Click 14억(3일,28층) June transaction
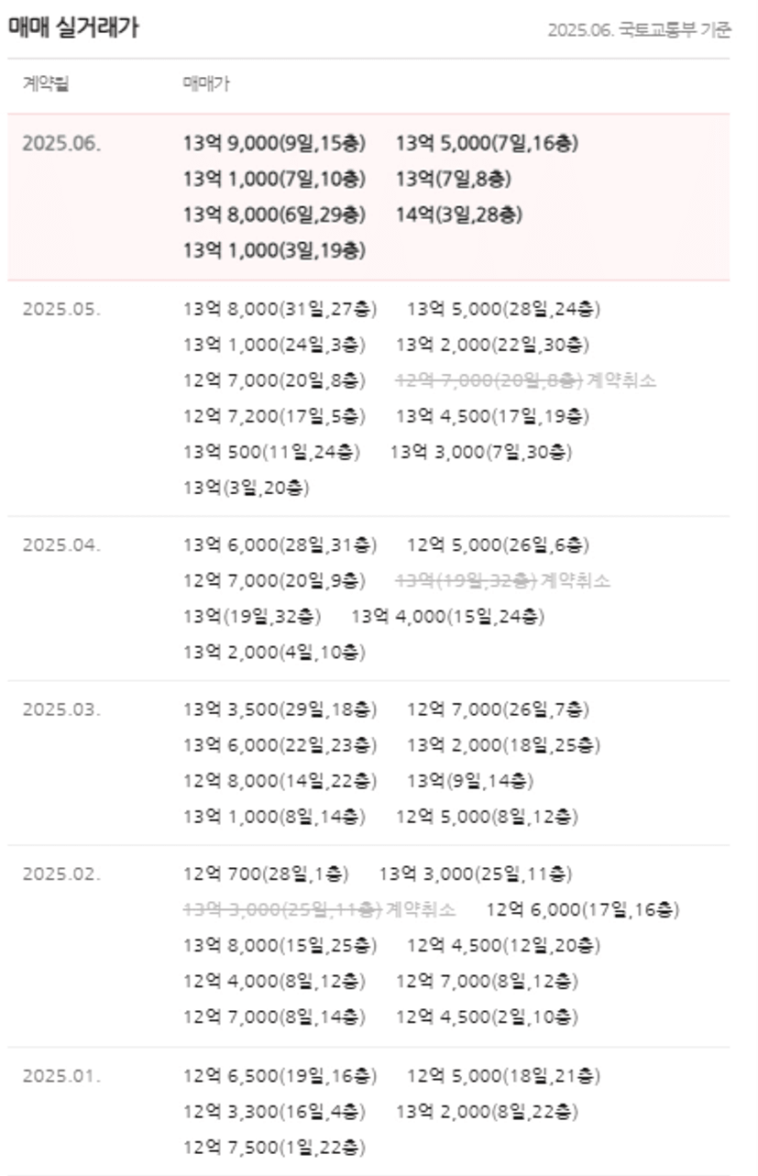The width and height of the screenshot is (758, 1176). (x=459, y=214)
